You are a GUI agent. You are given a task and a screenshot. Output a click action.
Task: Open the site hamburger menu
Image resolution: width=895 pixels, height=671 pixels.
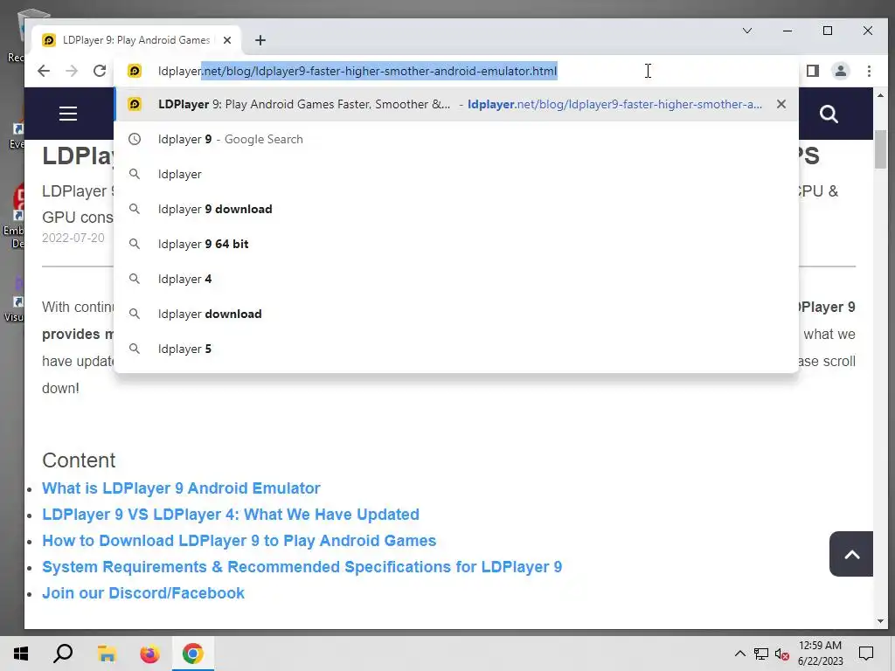68,114
